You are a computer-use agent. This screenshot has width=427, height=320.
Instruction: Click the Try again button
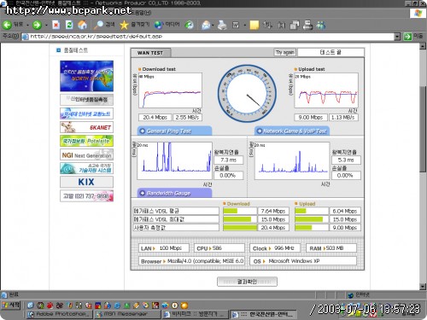tap(284, 52)
